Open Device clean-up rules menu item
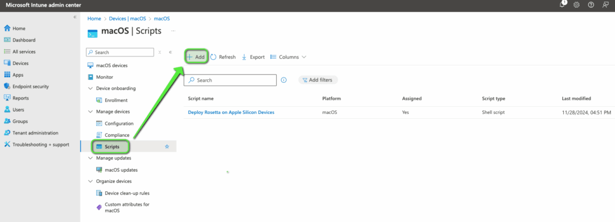The image size is (615, 222). pos(123,193)
